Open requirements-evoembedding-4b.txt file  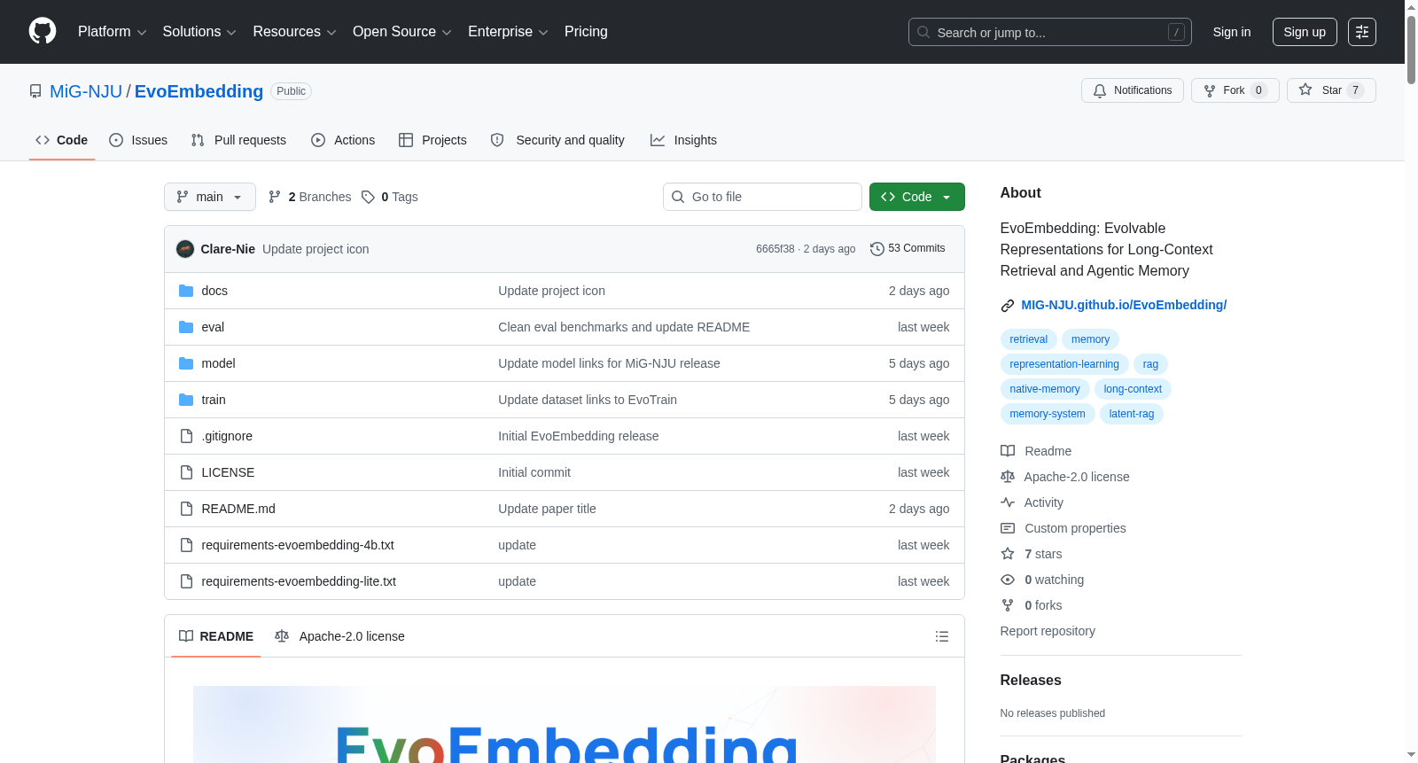pyautogui.click(x=298, y=545)
